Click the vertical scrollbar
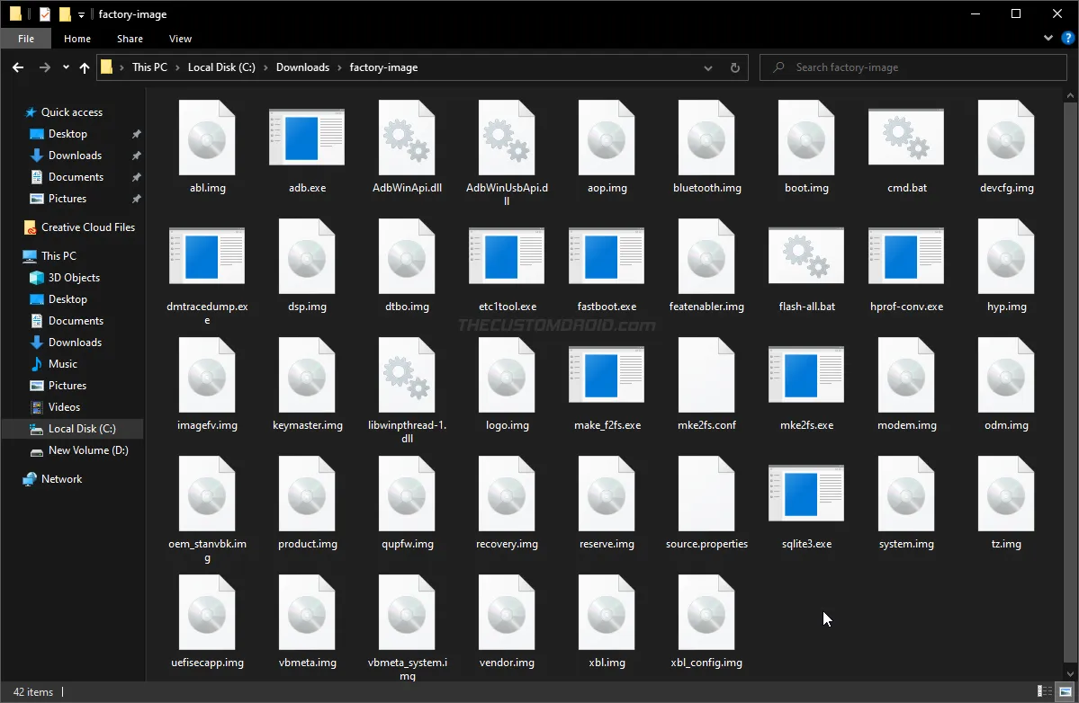 tap(1071, 360)
